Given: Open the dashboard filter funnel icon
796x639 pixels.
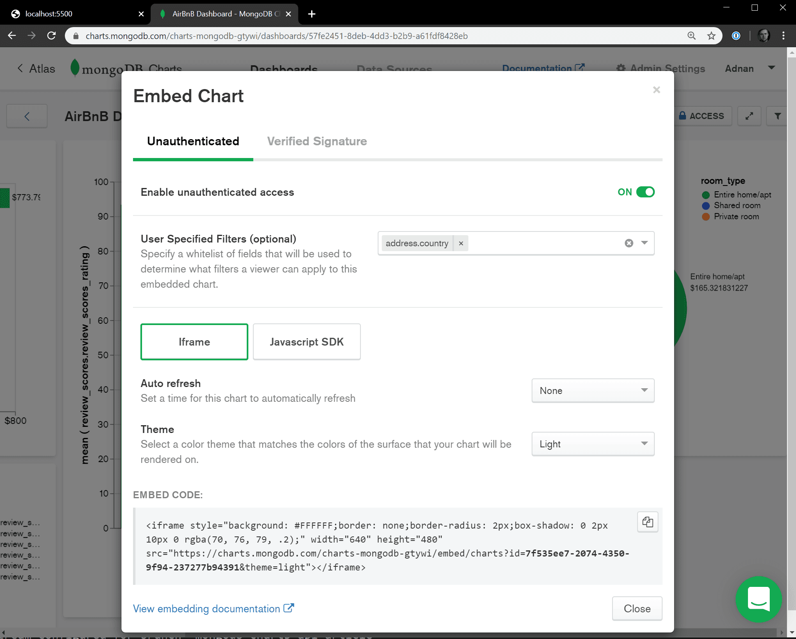Looking at the screenshot, I should point(777,116).
